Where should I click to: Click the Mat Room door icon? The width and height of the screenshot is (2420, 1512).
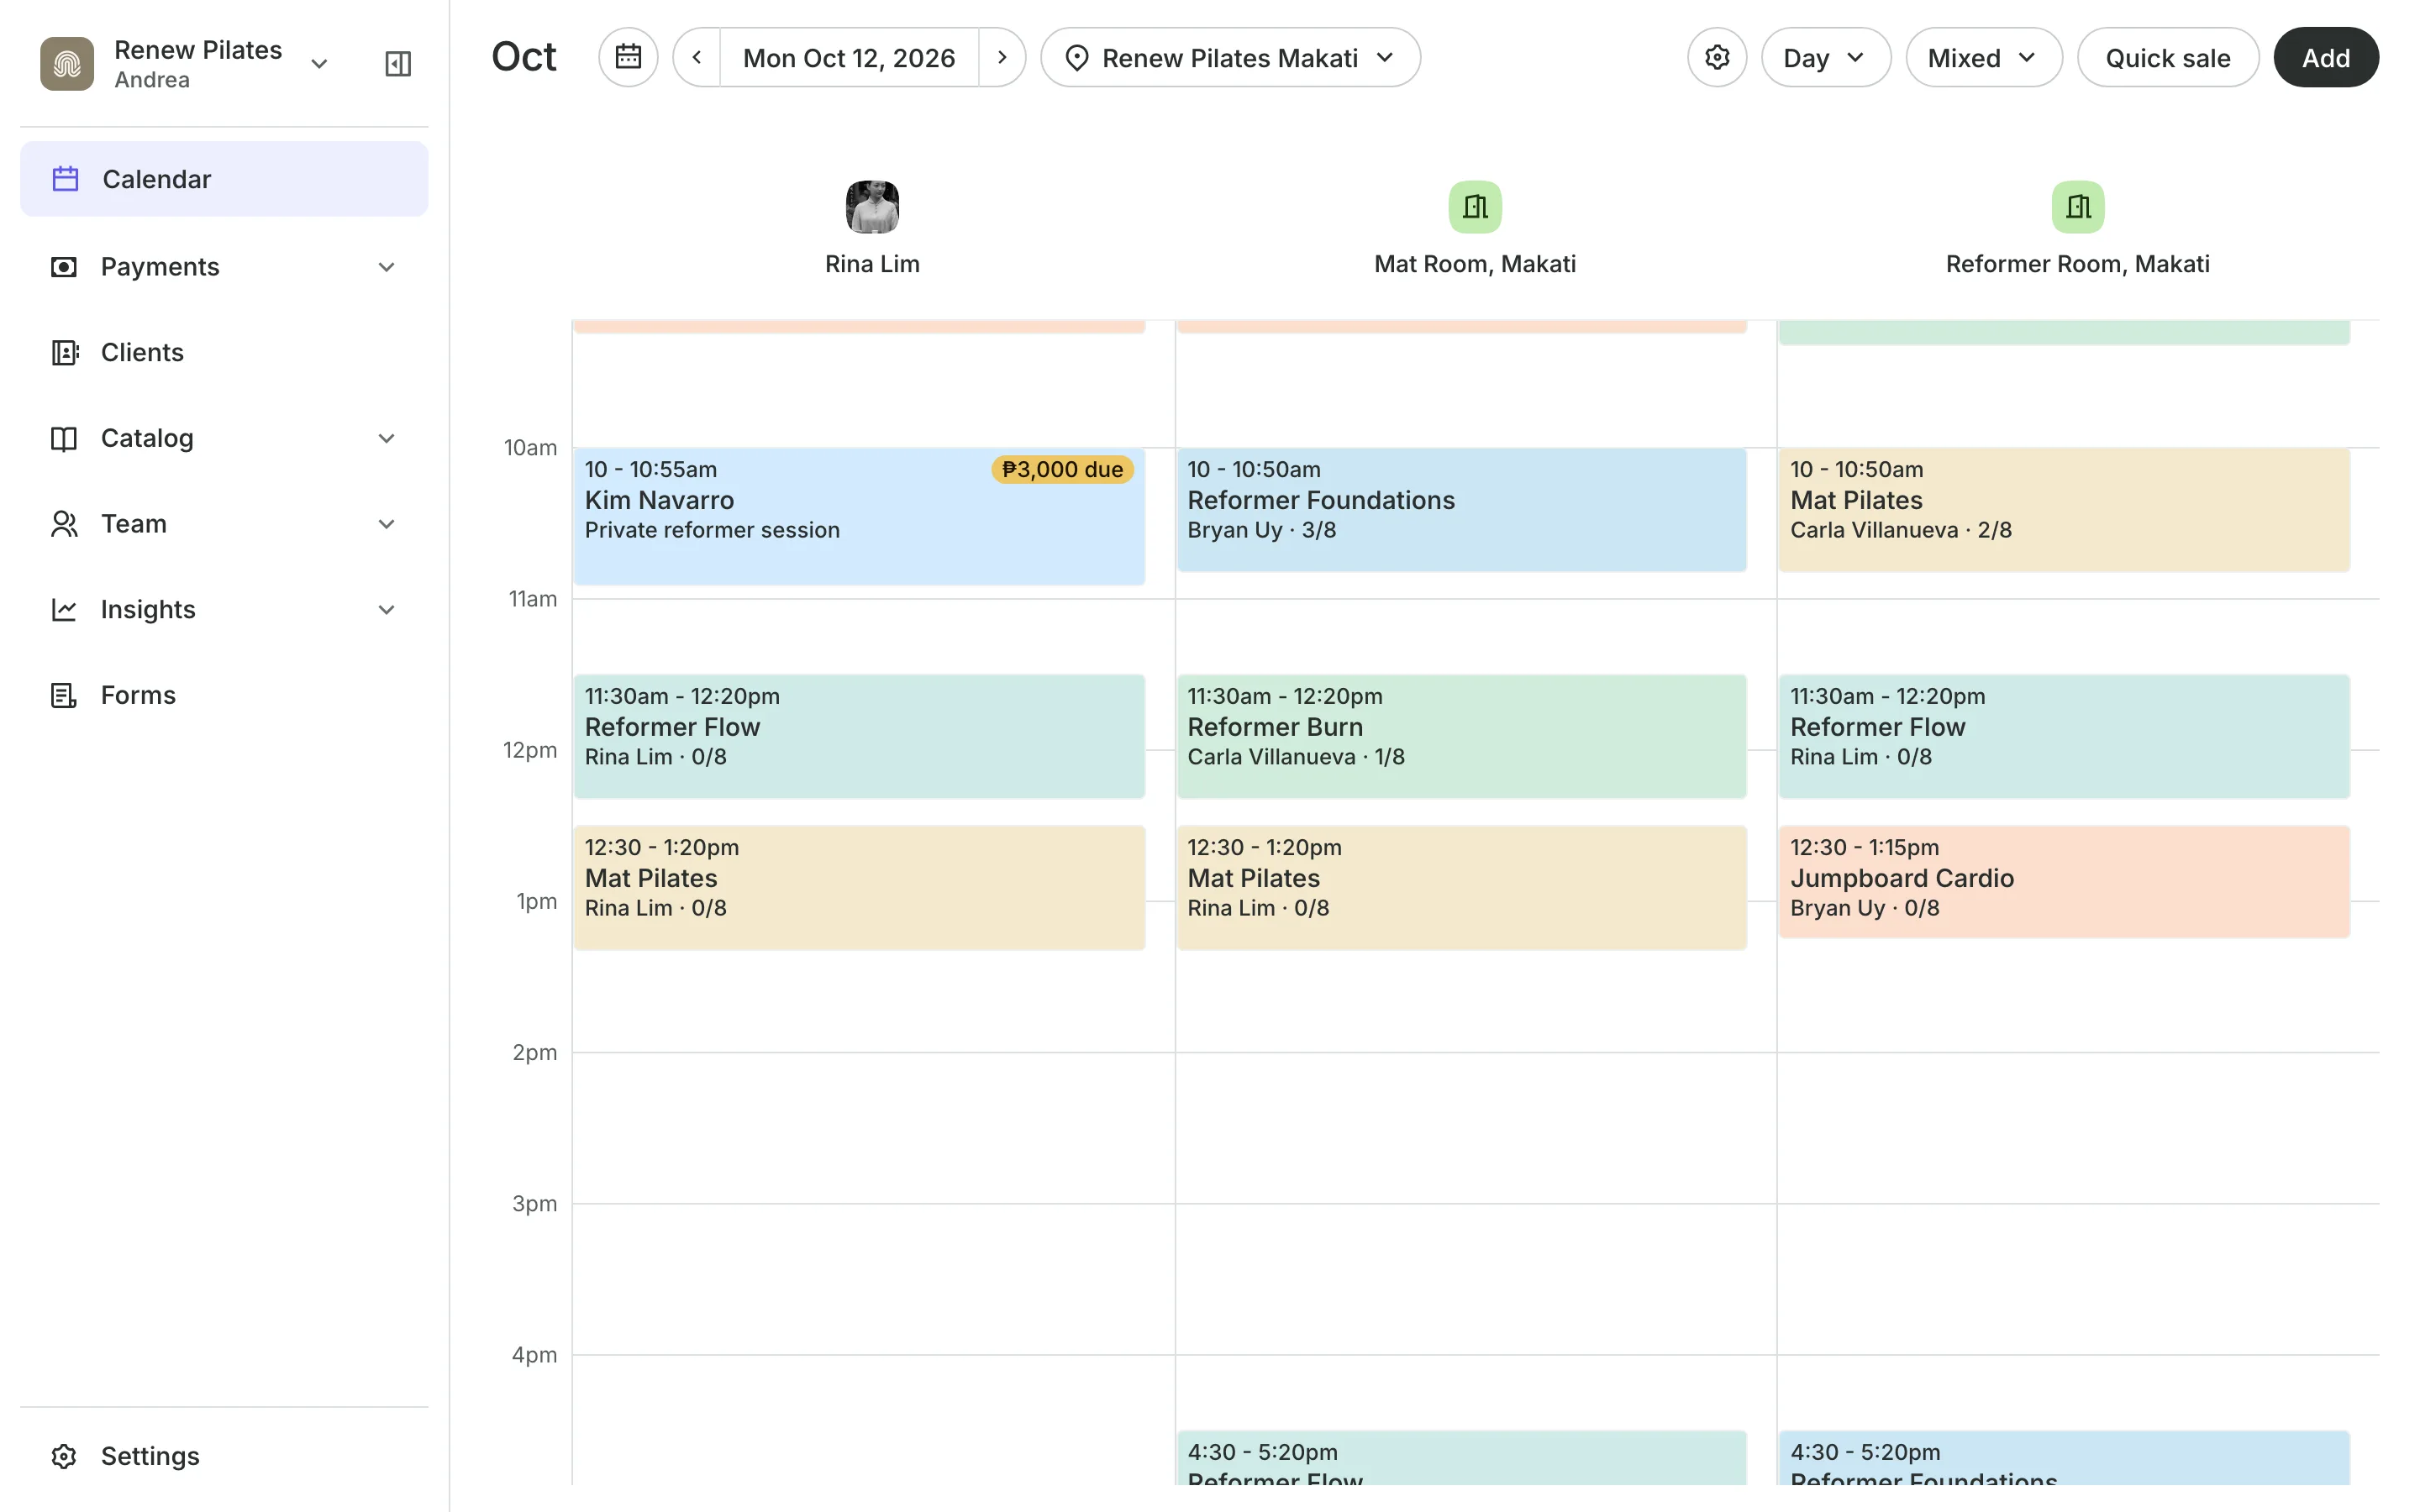[x=1475, y=207]
